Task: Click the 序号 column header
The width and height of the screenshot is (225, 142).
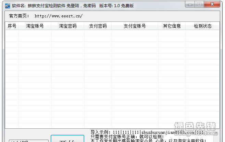Action: point(12,26)
